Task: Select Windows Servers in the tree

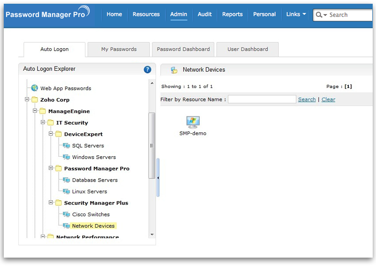Action: click(x=94, y=157)
